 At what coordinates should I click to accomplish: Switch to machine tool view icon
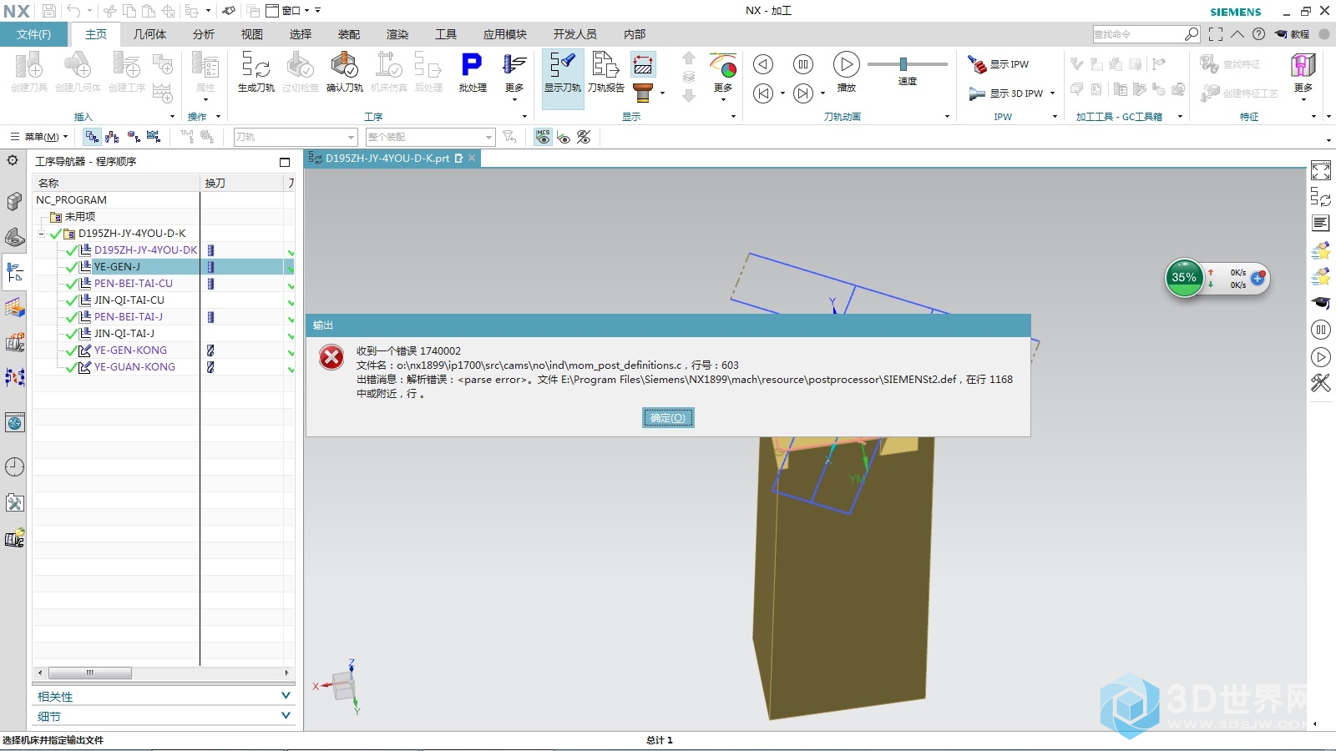[x=112, y=137]
